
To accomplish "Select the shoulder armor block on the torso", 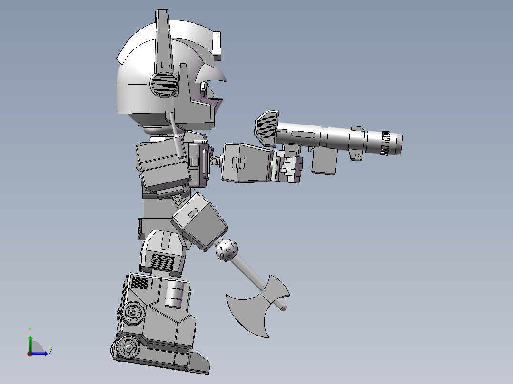I will (163, 165).
